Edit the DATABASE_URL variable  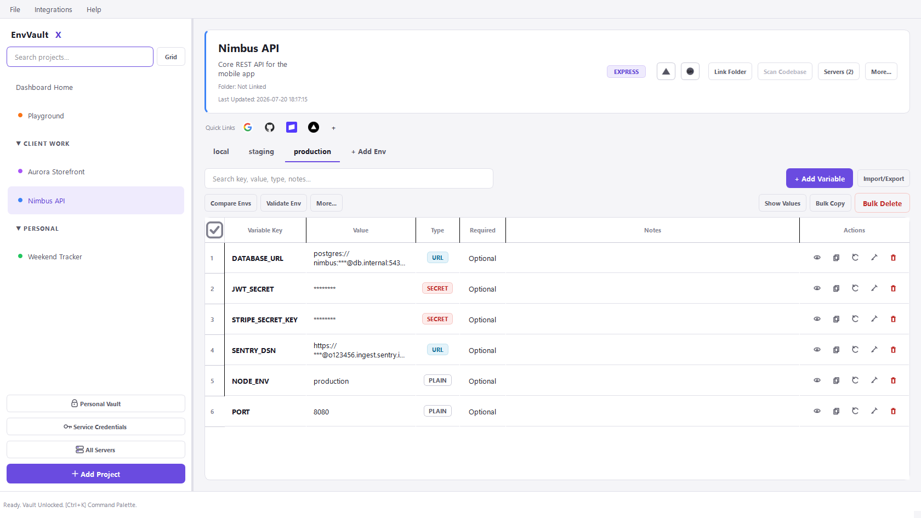(874, 258)
